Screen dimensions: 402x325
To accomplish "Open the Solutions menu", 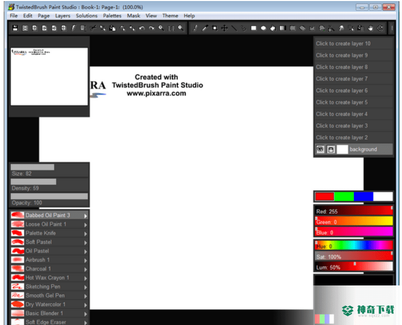I will (87, 16).
